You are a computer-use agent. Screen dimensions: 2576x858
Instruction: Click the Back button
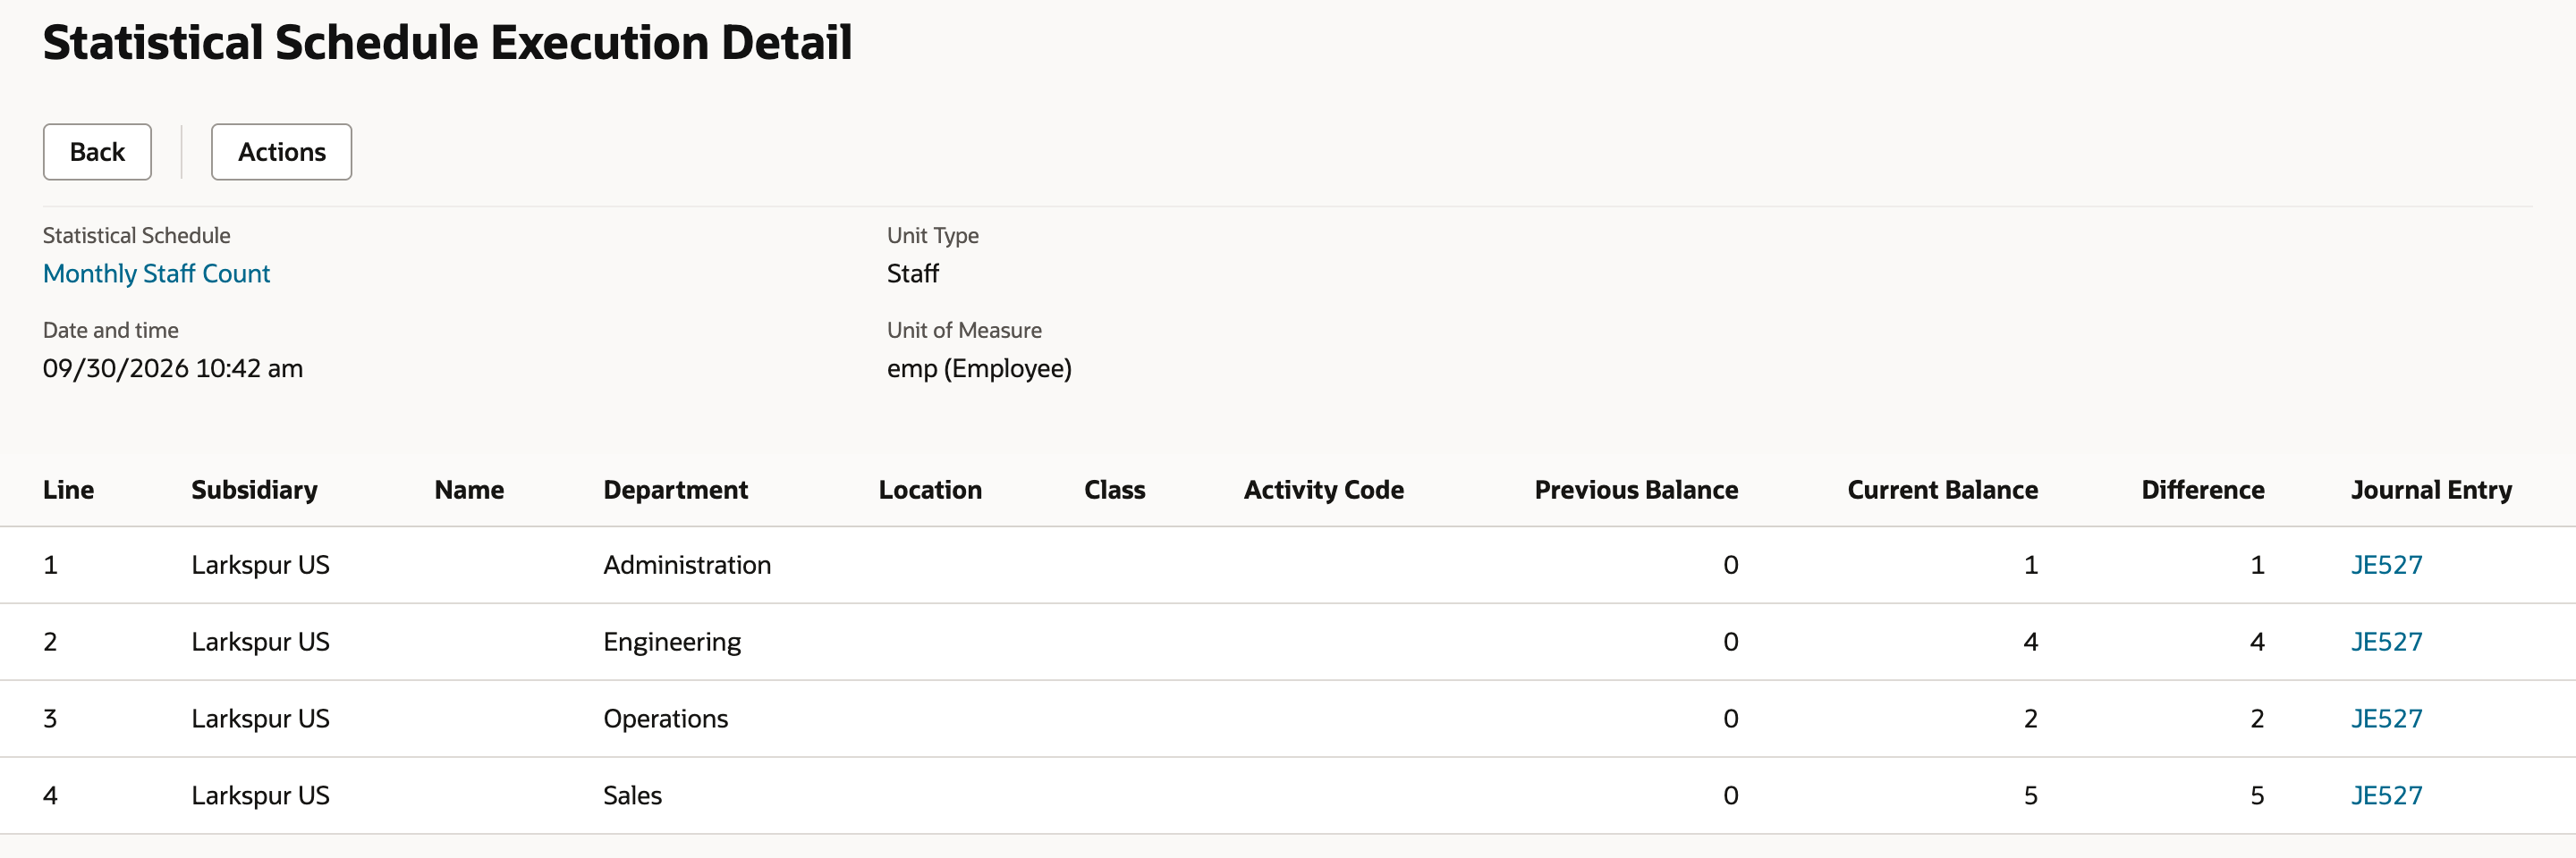point(97,152)
